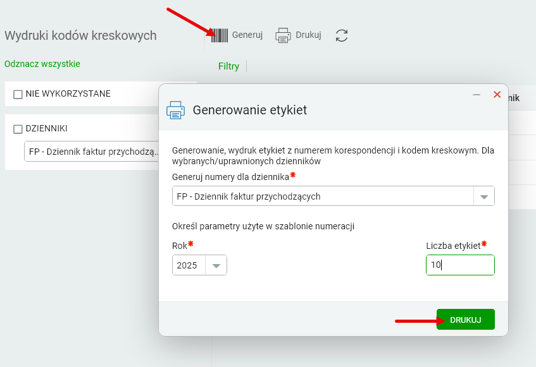Image resolution: width=536 pixels, height=367 pixels.
Task: Minimize the Generowanie etykiet dialog
Action: [477, 95]
